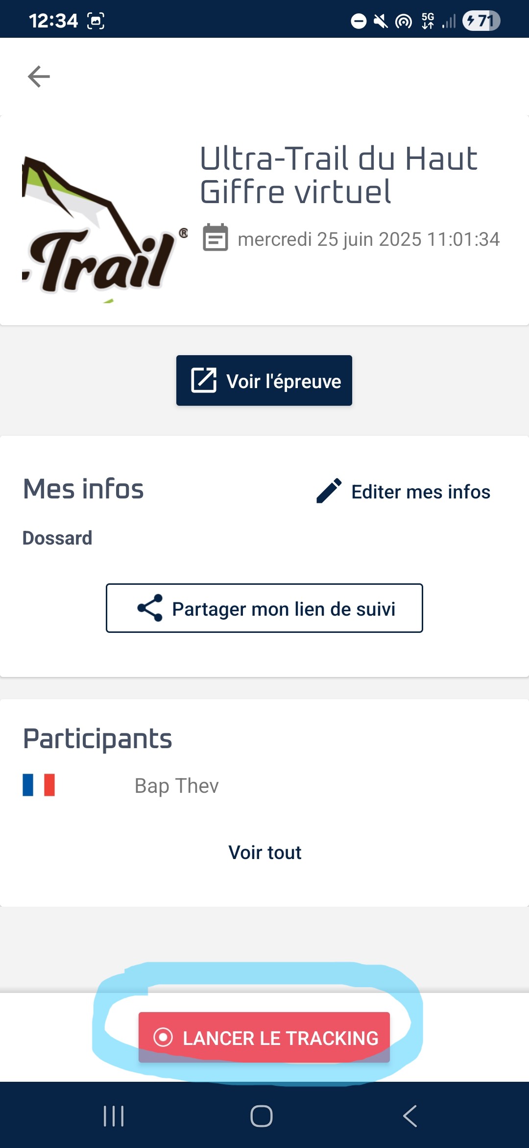
Task: Tap the French flag icon for participant
Action: click(x=39, y=785)
